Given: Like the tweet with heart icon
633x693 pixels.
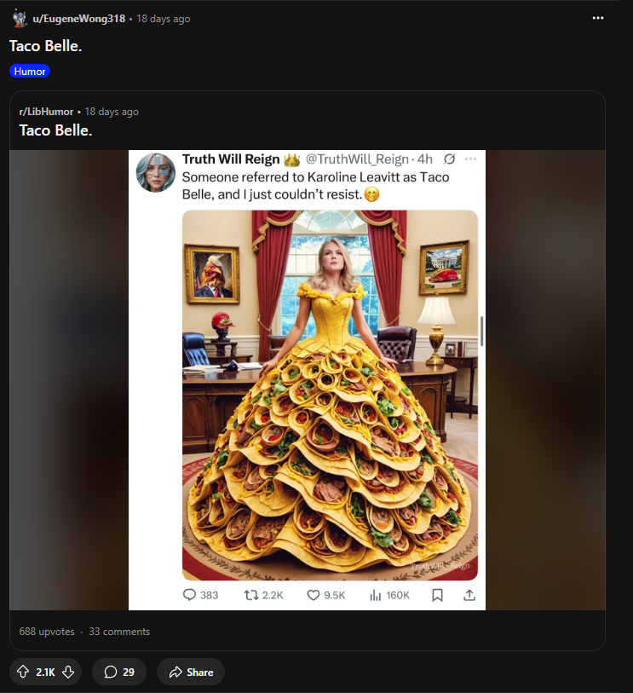Looking at the screenshot, I should [314, 595].
